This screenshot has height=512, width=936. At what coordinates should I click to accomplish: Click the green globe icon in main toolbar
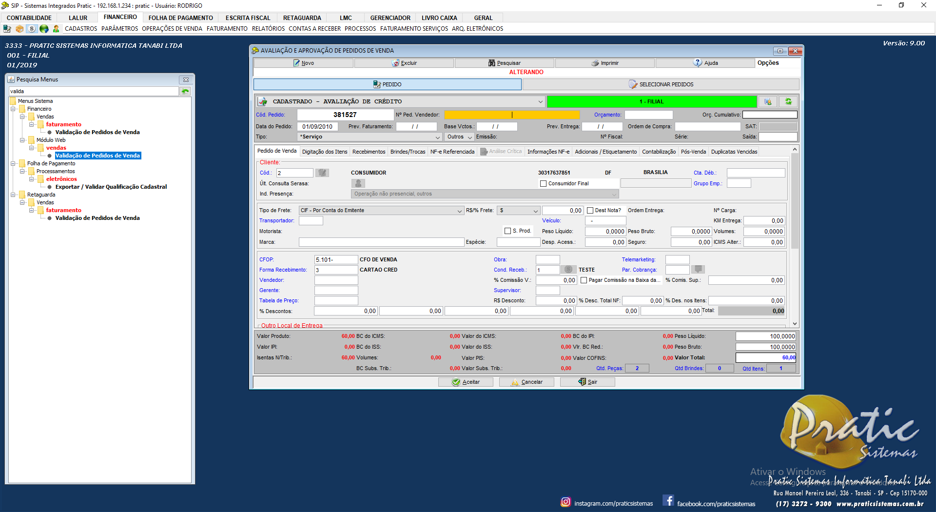[x=44, y=29]
